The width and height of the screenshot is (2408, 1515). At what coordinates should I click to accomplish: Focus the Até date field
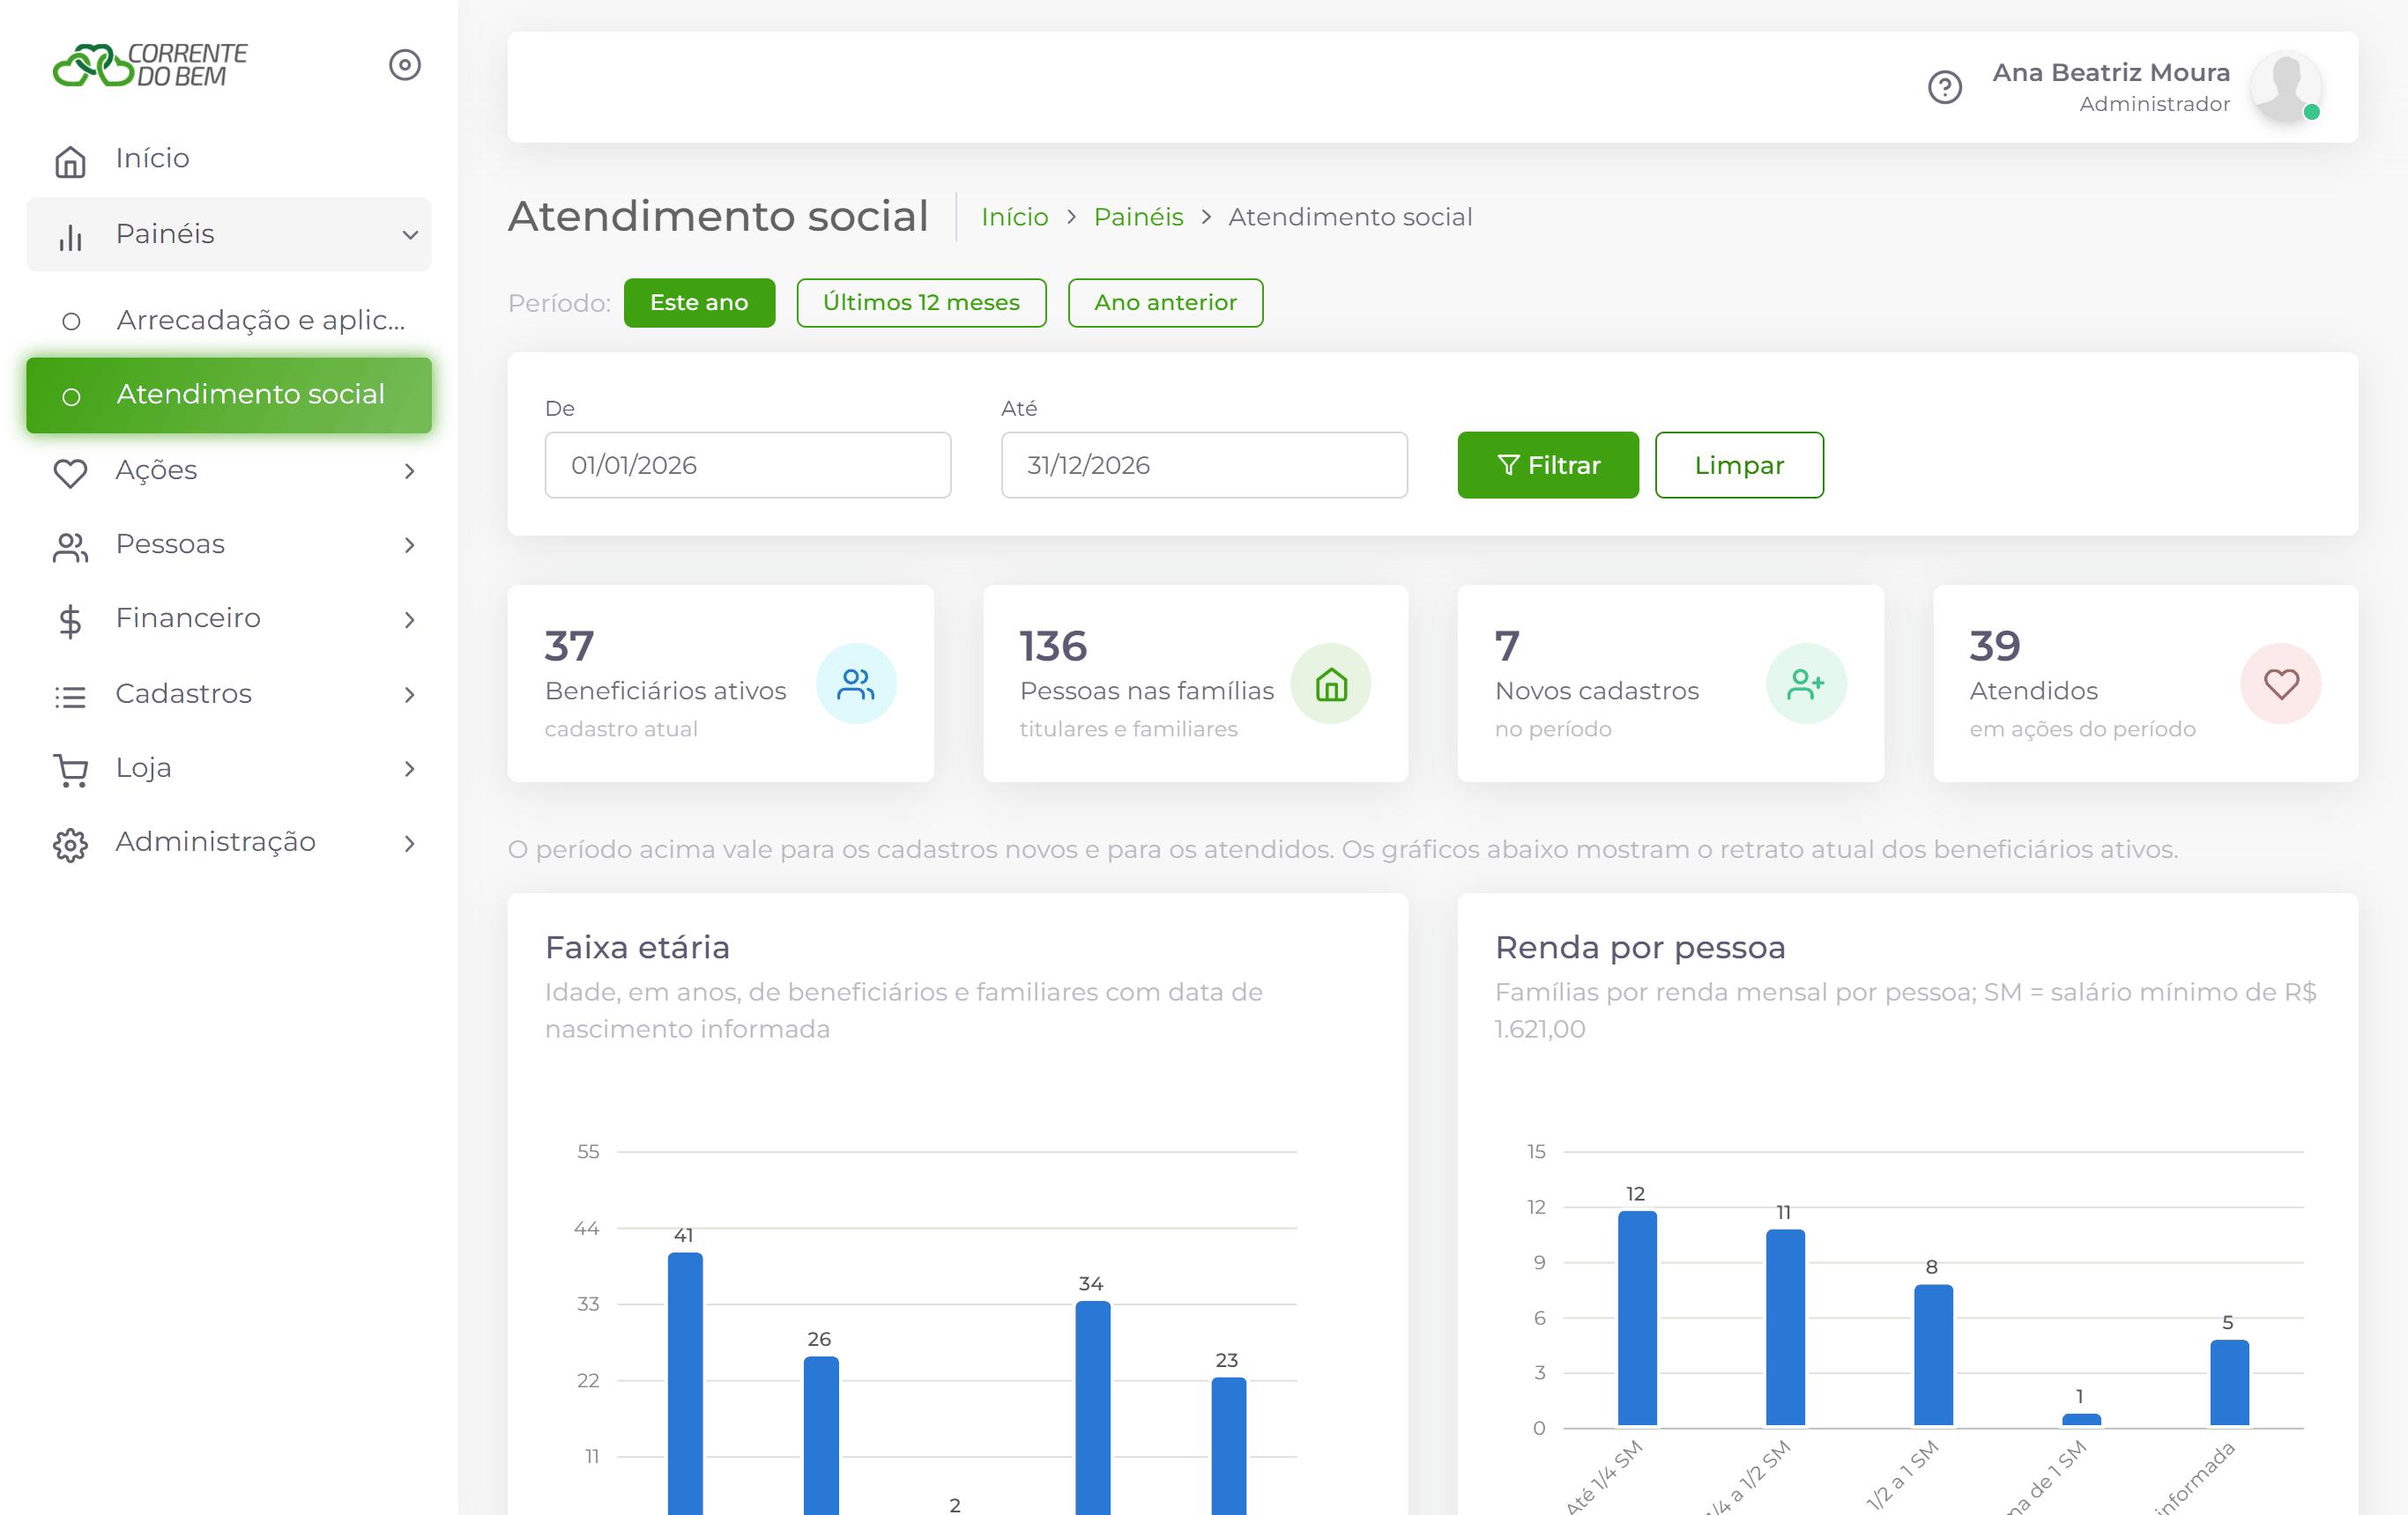1204,465
